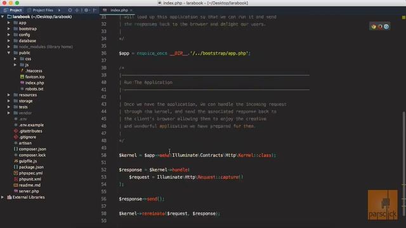Open in Safari browser icon
This screenshot has height=228, width=406.
386,27
